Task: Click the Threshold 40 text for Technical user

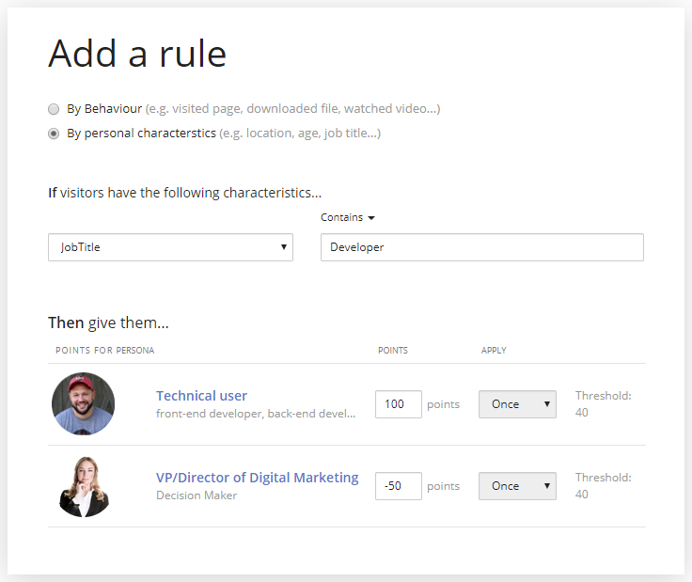Action: click(x=602, y=404)
